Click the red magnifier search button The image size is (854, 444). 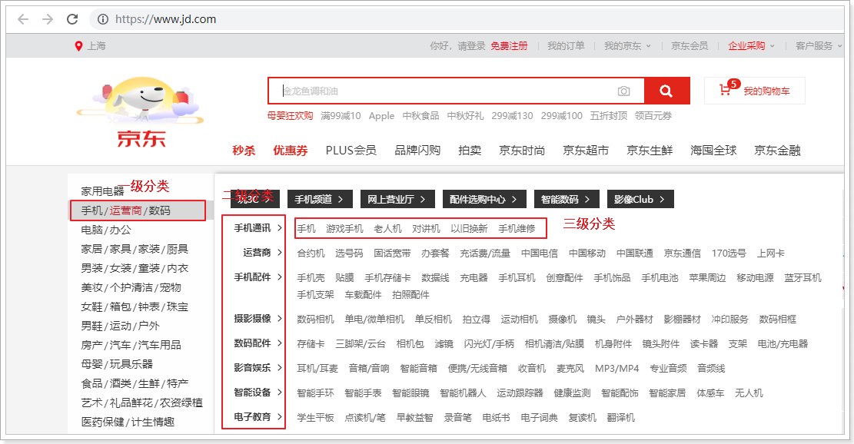666,91
